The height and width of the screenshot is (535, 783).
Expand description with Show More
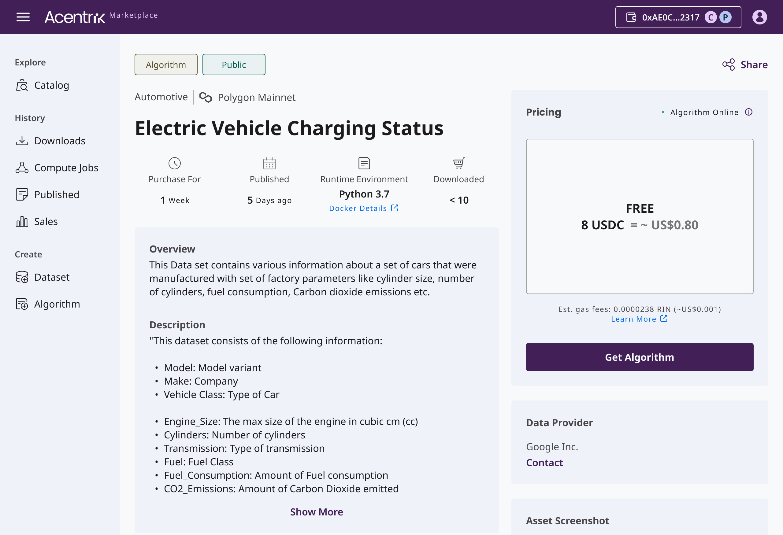316,512
